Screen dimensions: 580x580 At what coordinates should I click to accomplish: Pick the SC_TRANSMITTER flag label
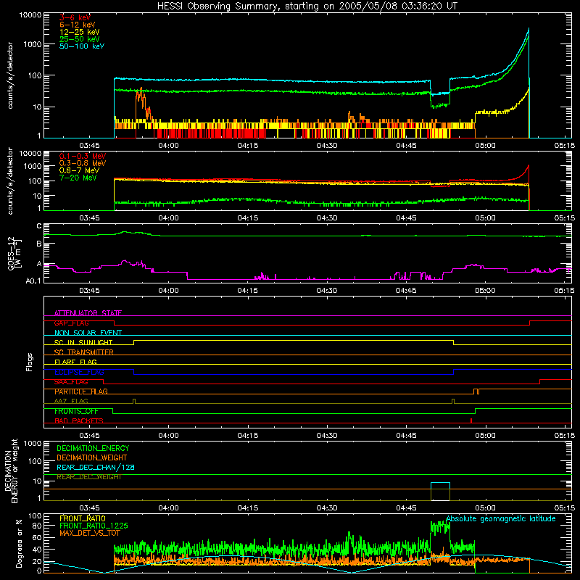83,352
